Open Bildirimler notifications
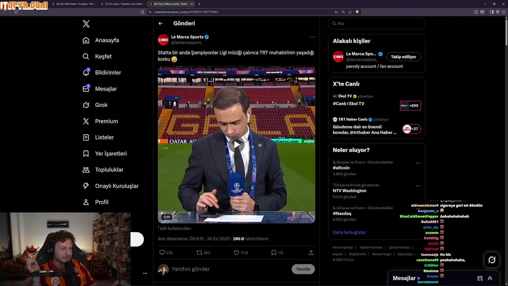 102,73
